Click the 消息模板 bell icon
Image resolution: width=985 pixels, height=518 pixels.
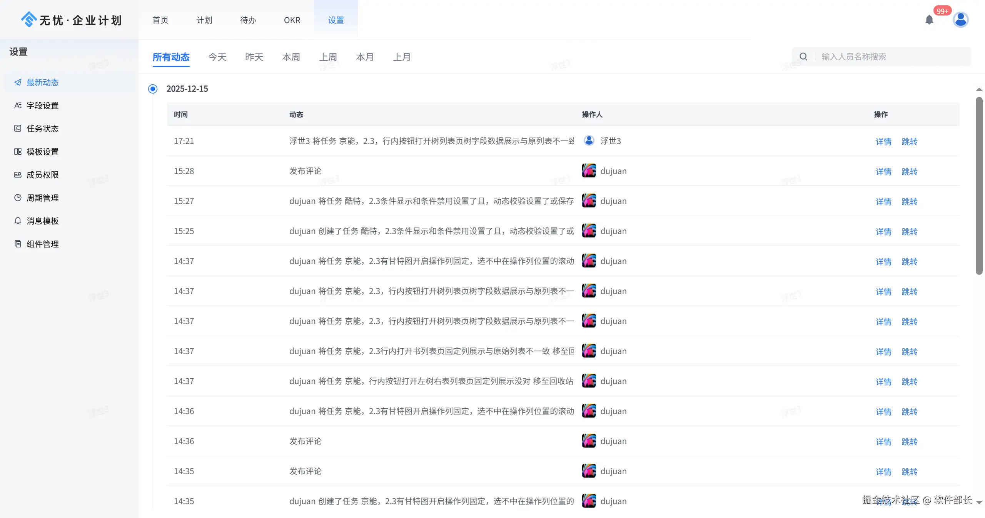[x=18, y=221]
